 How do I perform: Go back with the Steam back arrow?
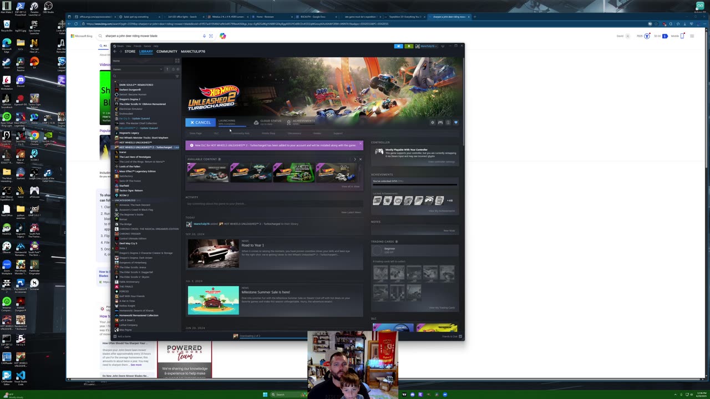[x=115, y=52]
